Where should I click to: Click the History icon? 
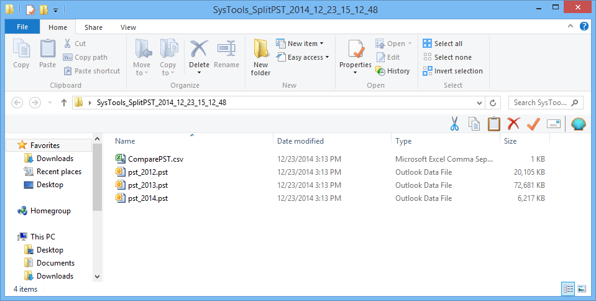[380, 71]
